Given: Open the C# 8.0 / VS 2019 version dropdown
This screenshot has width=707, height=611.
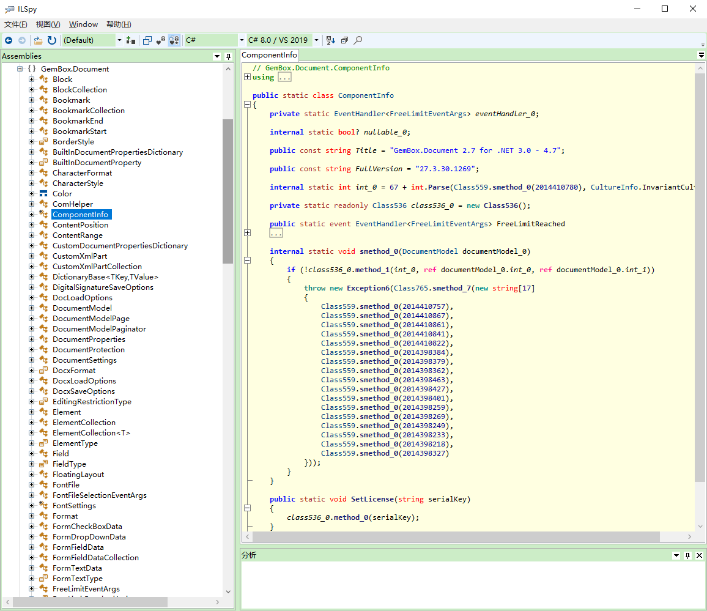Looking at the screenshot, I should tap(317, 40).
